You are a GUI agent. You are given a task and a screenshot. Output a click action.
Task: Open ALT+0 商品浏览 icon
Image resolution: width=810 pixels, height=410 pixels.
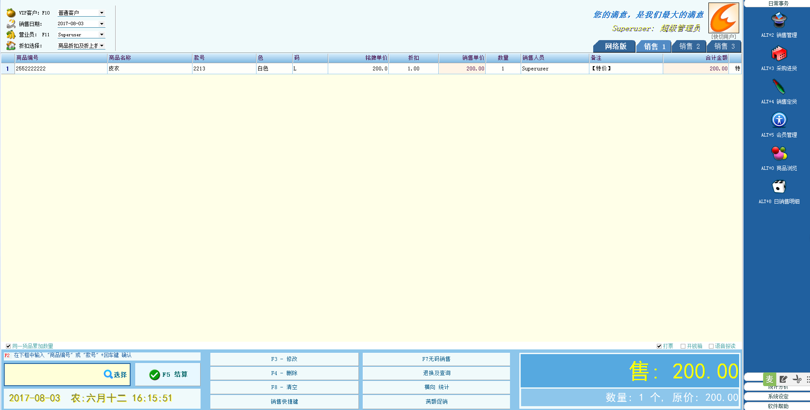click(x=779, y=153)
